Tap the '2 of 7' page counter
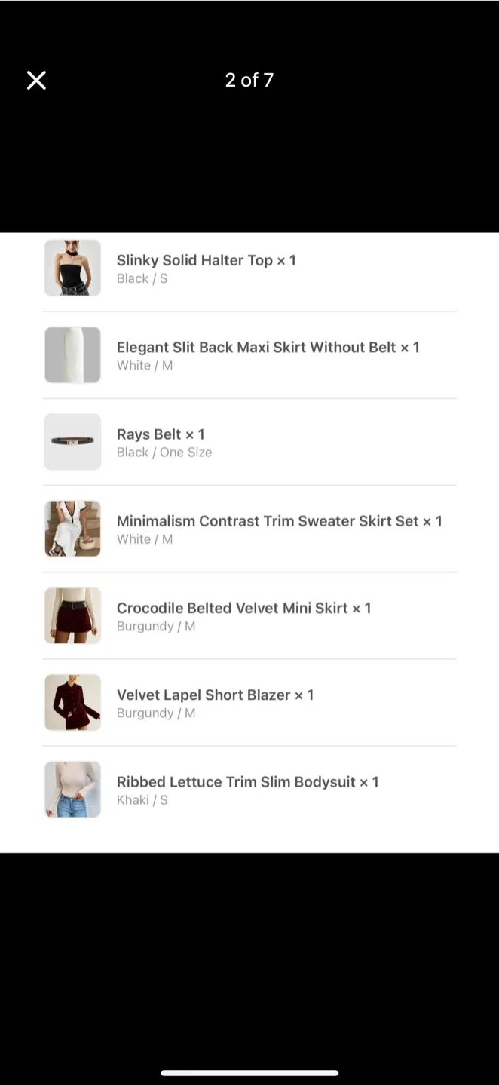Screen dimensions: 499x1086 tap(249, 80)
